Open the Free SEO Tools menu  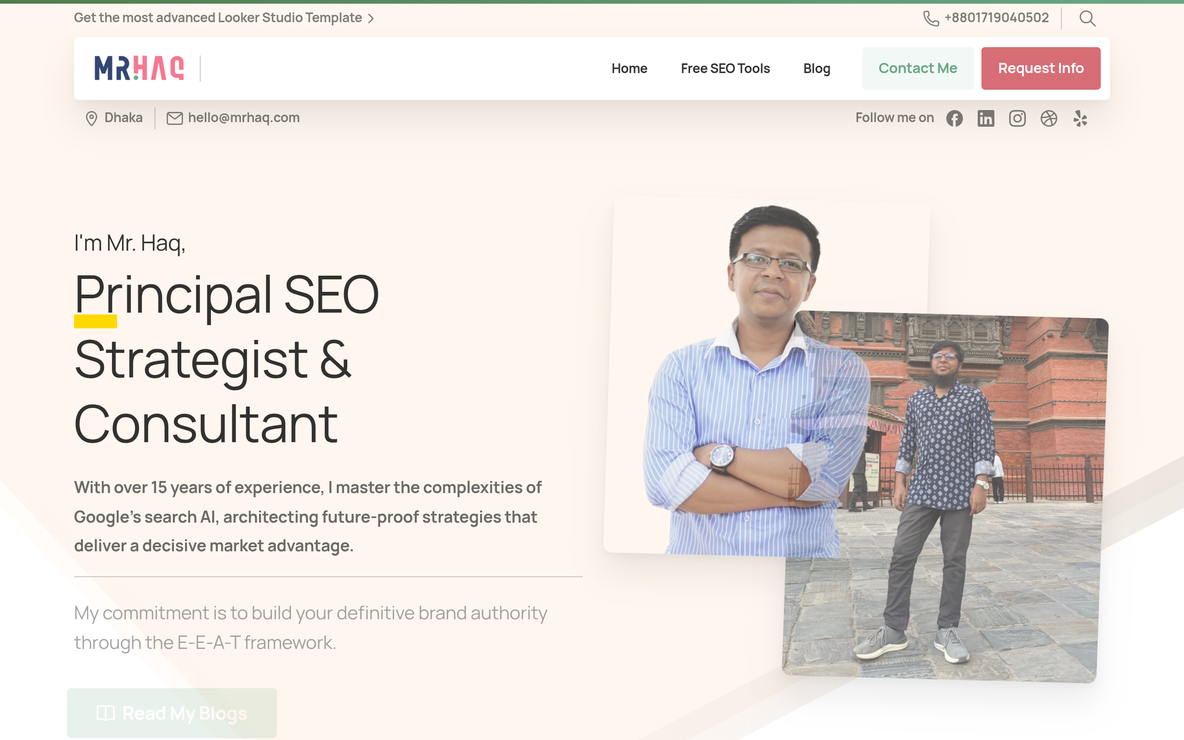[725, 68]
